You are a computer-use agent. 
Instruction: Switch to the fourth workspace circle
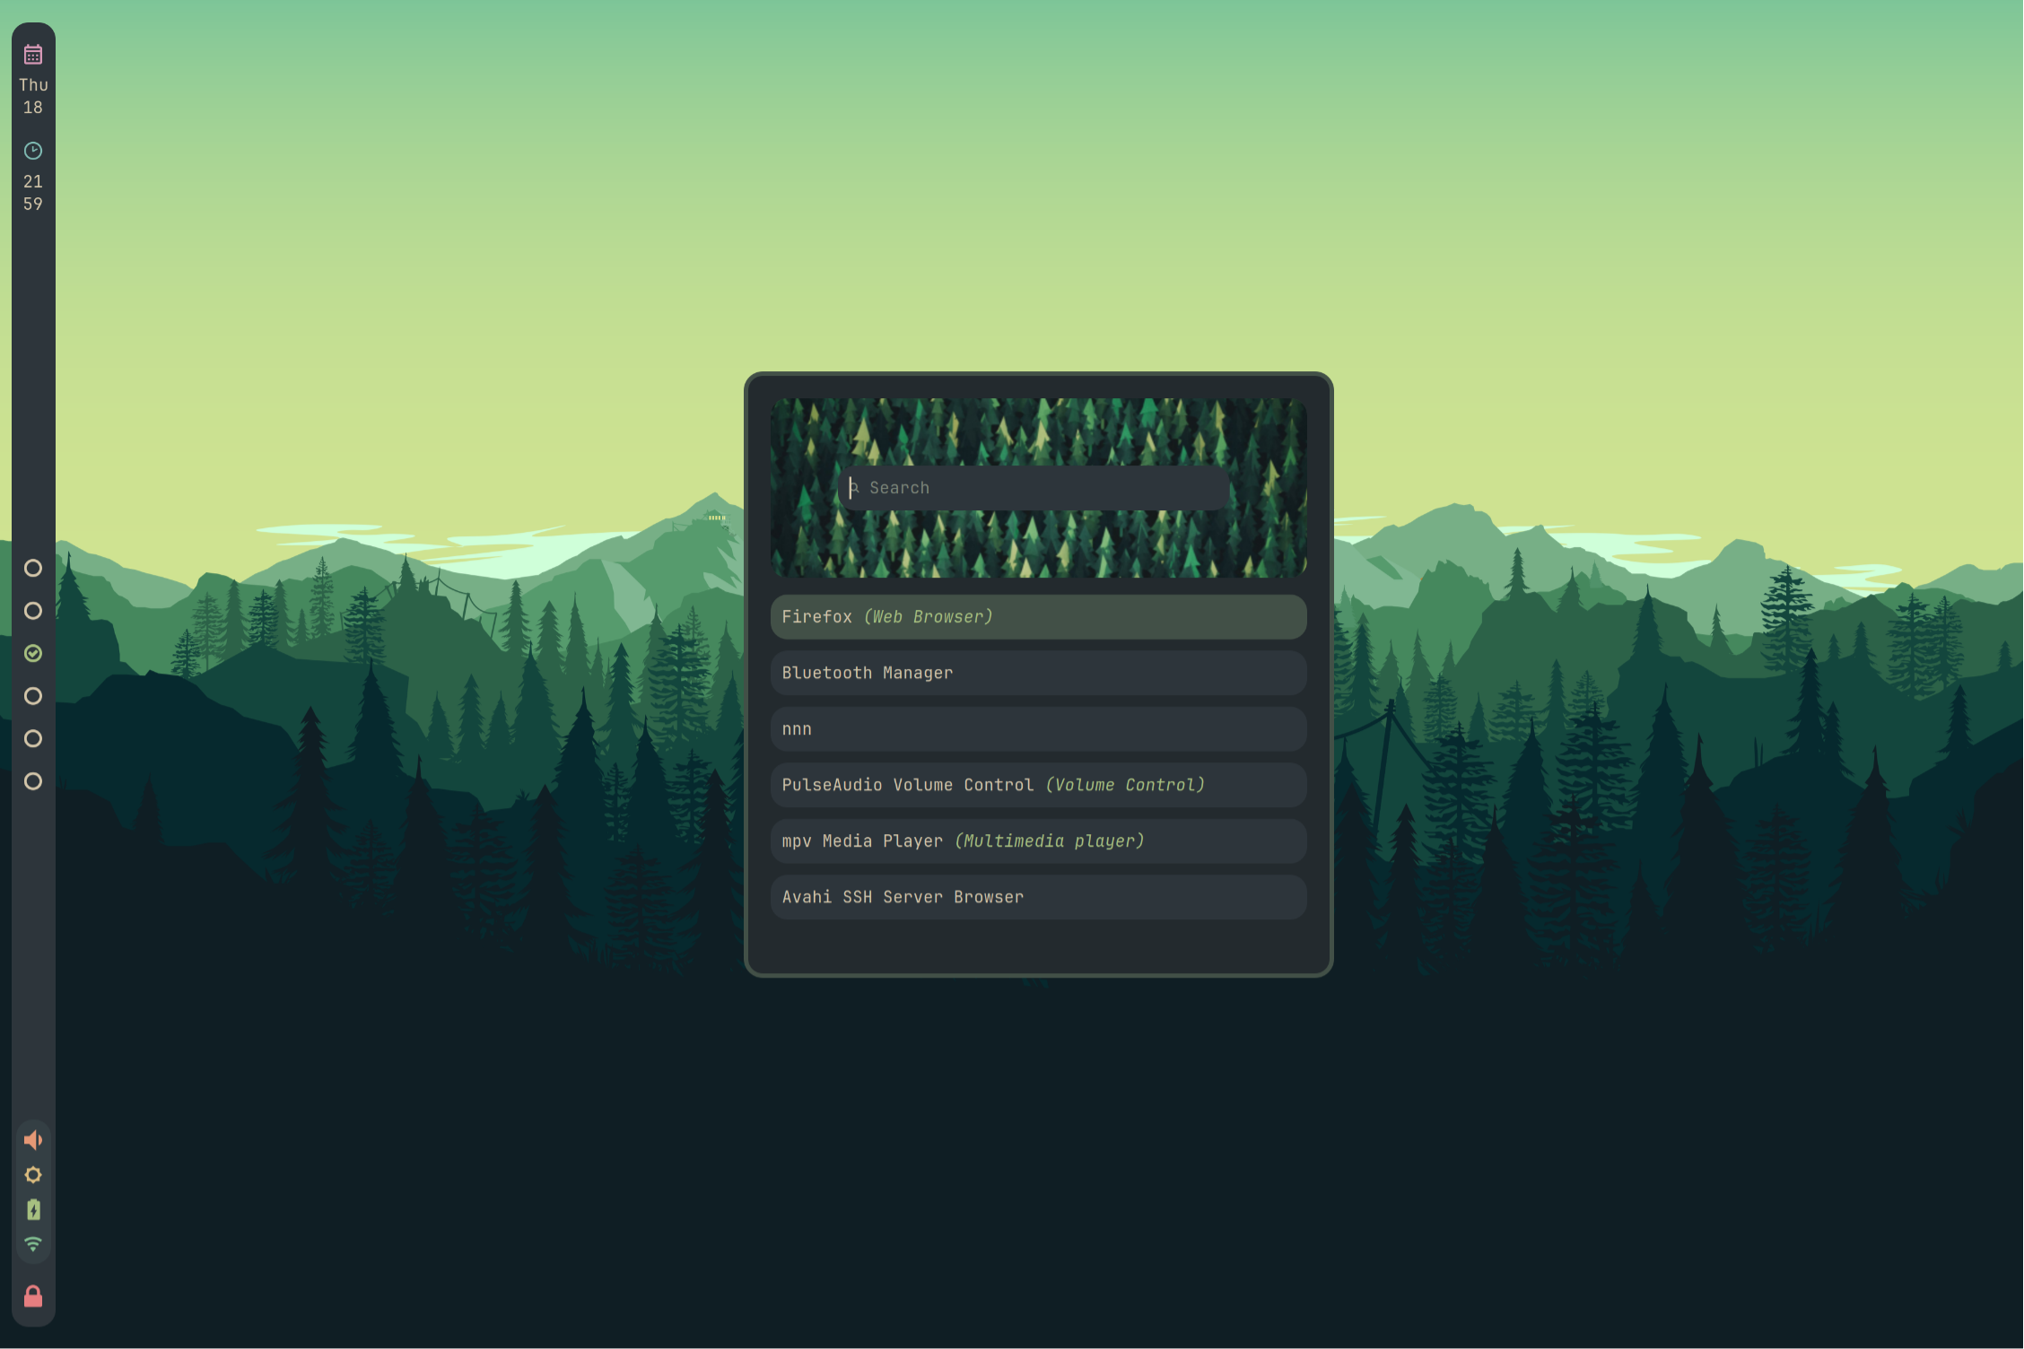33,696
